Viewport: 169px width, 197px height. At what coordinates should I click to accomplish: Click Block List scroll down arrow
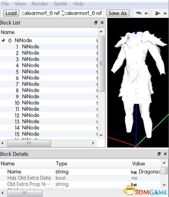(101, 135)
